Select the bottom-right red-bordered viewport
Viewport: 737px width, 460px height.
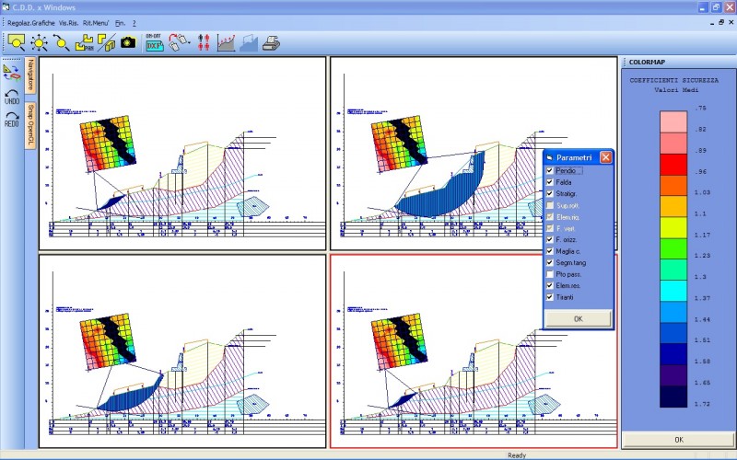pos(473,351)
